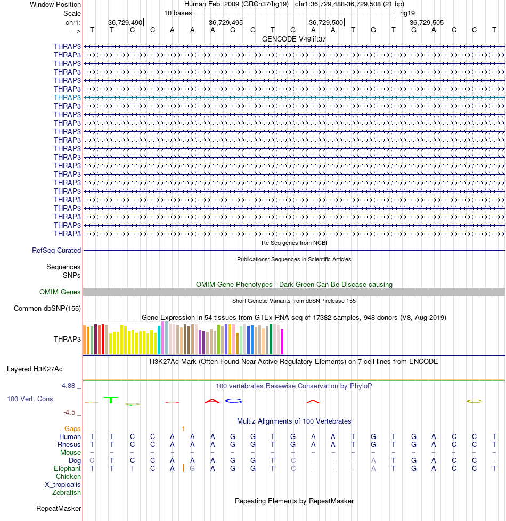
Task: Select the 4.88 PhyloP upper scale value
Action: point(69,386)
